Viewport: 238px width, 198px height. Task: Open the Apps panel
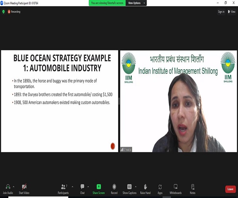click(160, 189)
